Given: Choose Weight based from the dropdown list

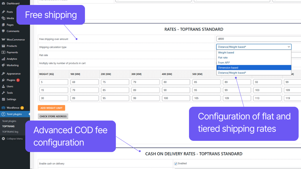Looking at the screenshot, I should point(254,53).
